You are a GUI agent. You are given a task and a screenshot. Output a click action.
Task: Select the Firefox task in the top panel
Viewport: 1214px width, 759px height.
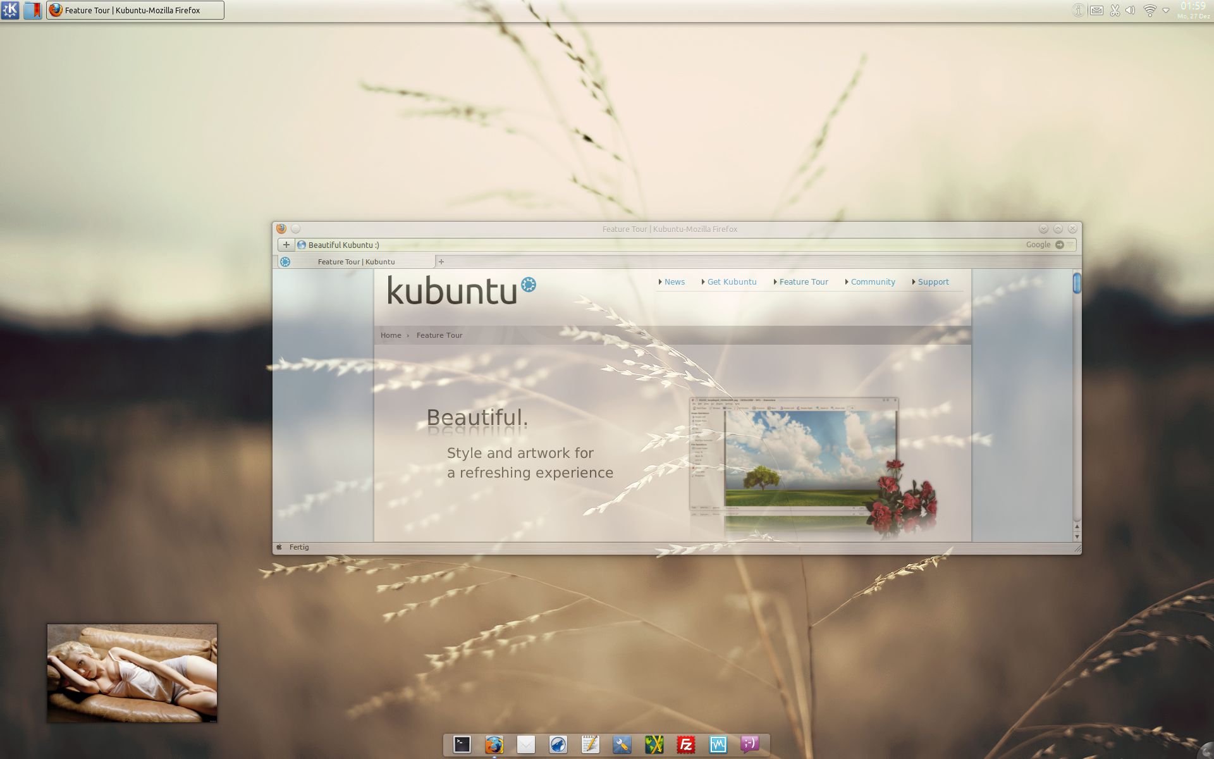pyautogui.click(x=135, y=10)
